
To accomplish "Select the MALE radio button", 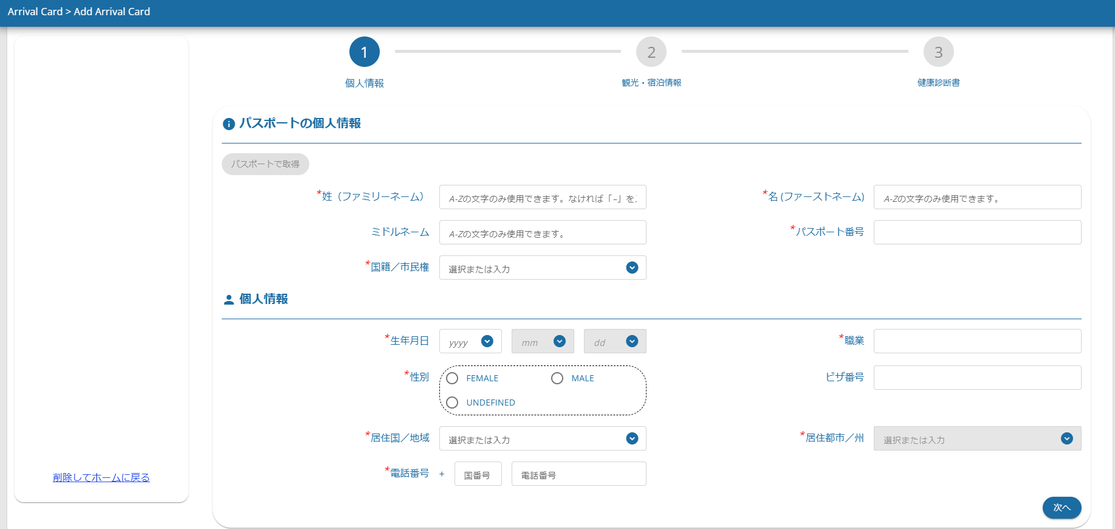I will [x=557, y=378].
